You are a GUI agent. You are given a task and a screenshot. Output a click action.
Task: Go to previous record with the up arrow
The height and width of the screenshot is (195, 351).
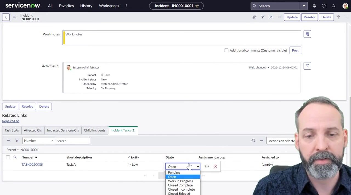[338, 17]
